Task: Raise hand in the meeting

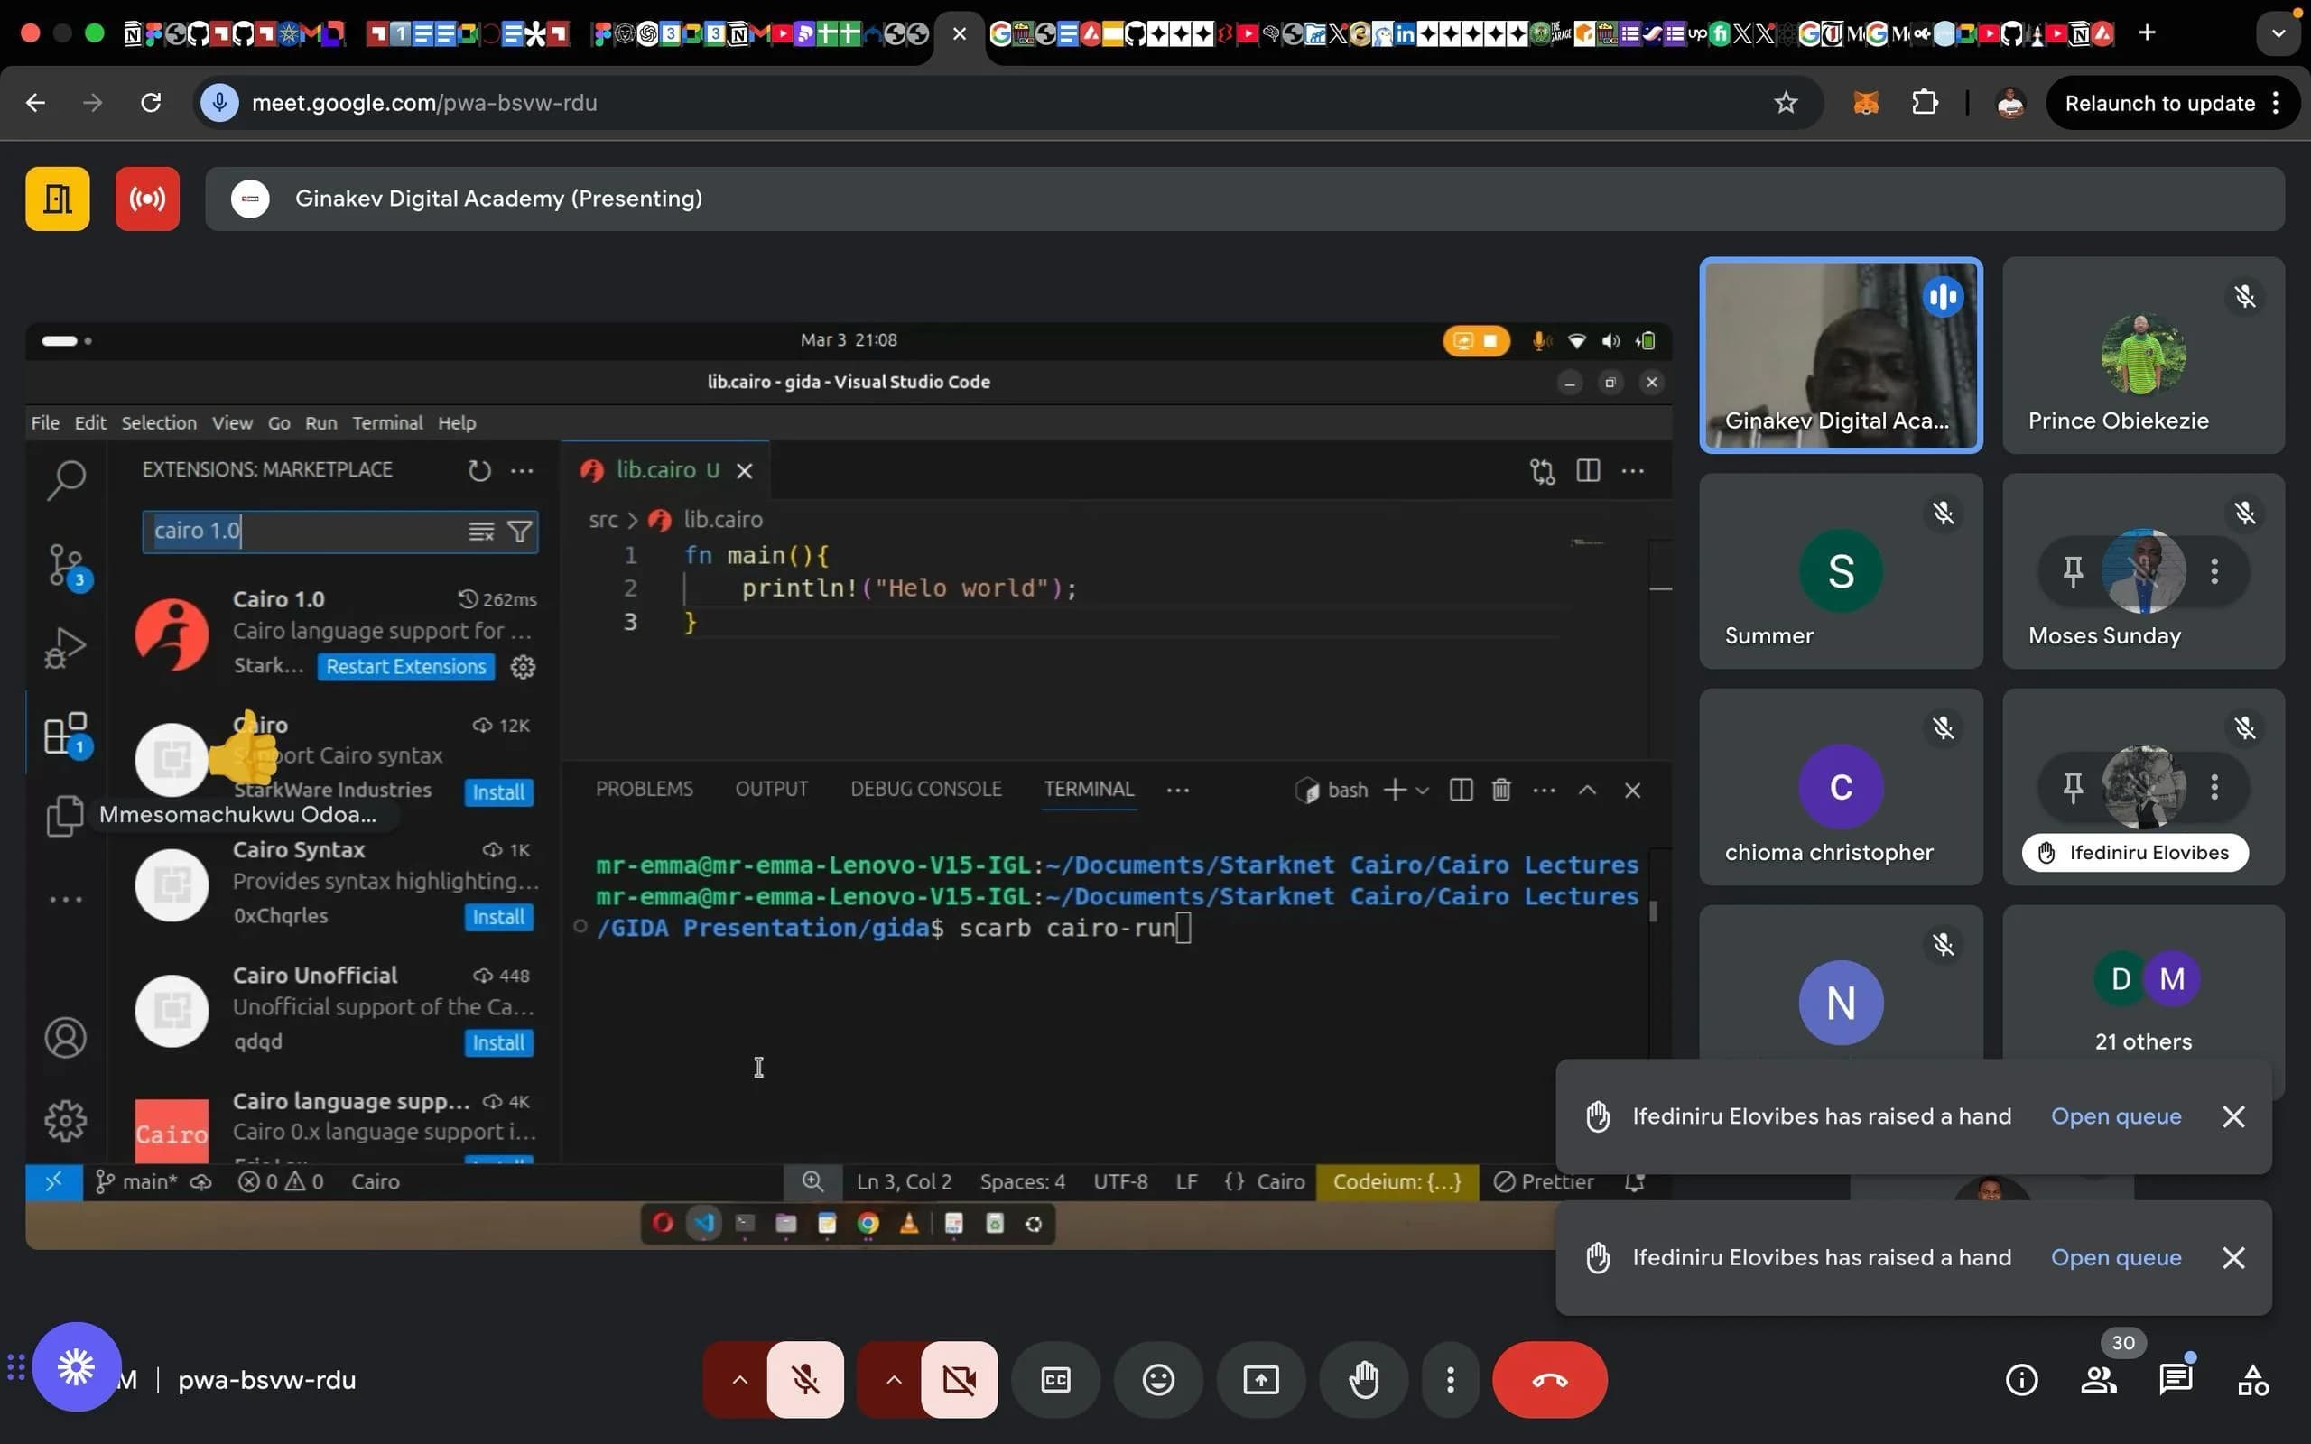Action: point(1364,1379)
